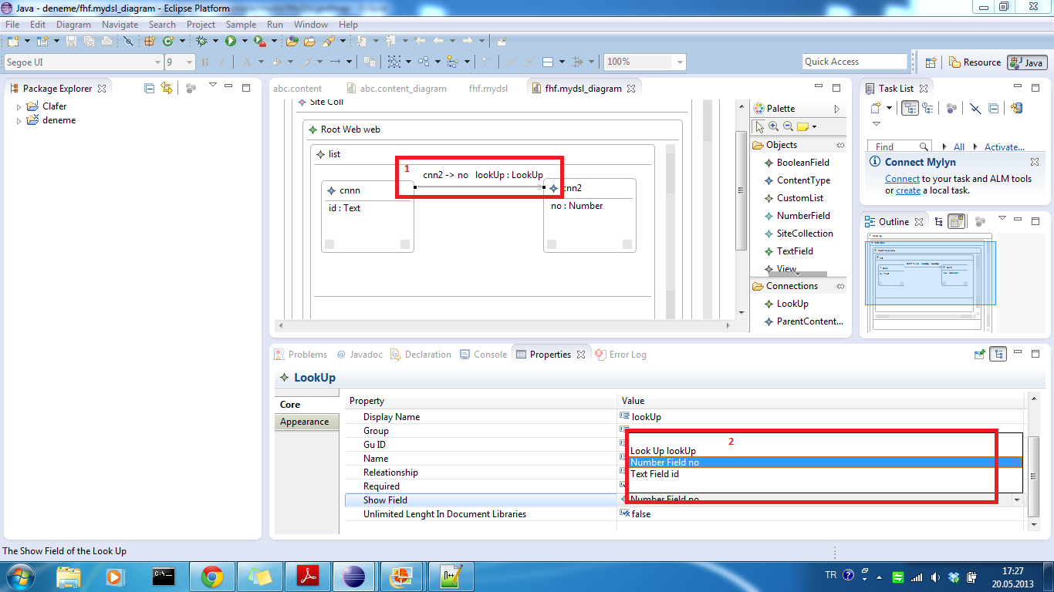This screenshot has height=592, width=1054.
Task: Toggle Outline overview button
Action: pyautogui.click(x=957, y=222)
